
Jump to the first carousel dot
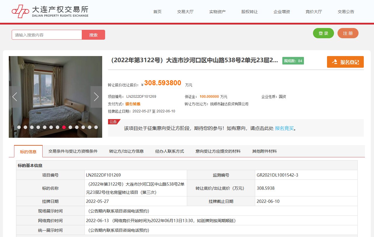click(19, 127)
